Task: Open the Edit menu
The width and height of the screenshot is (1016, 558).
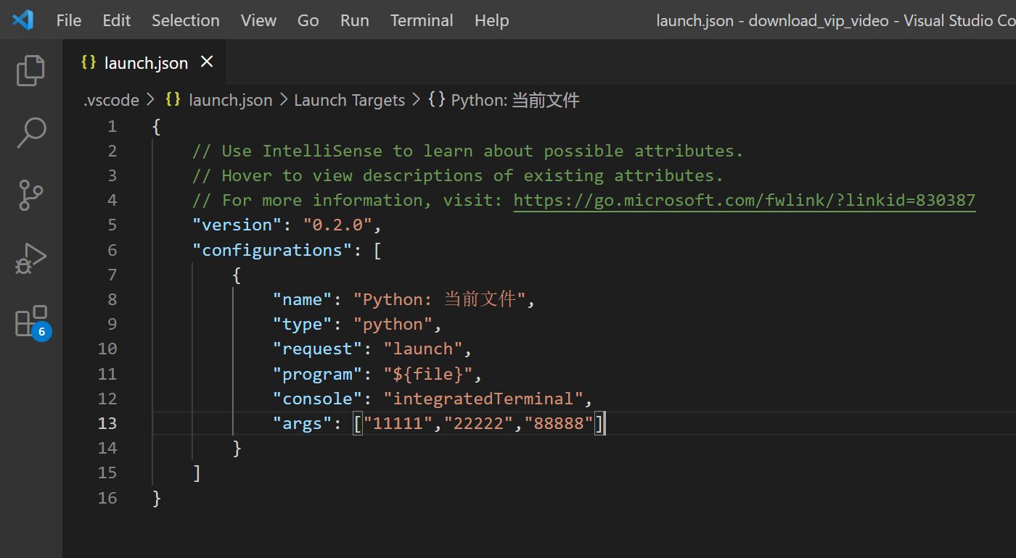Action: (x=117, y=20)
